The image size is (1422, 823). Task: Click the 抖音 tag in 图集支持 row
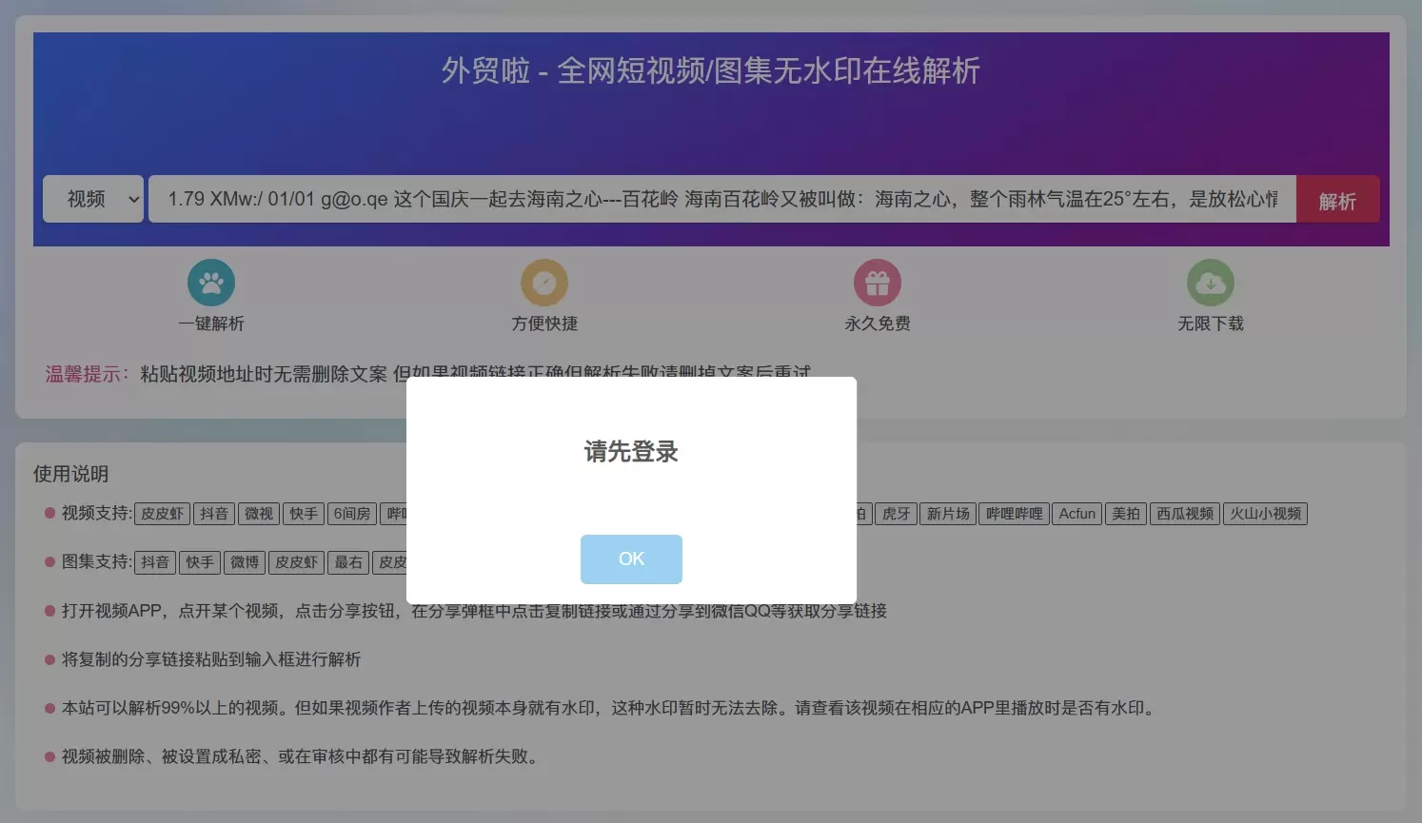[x=155, y=562]
